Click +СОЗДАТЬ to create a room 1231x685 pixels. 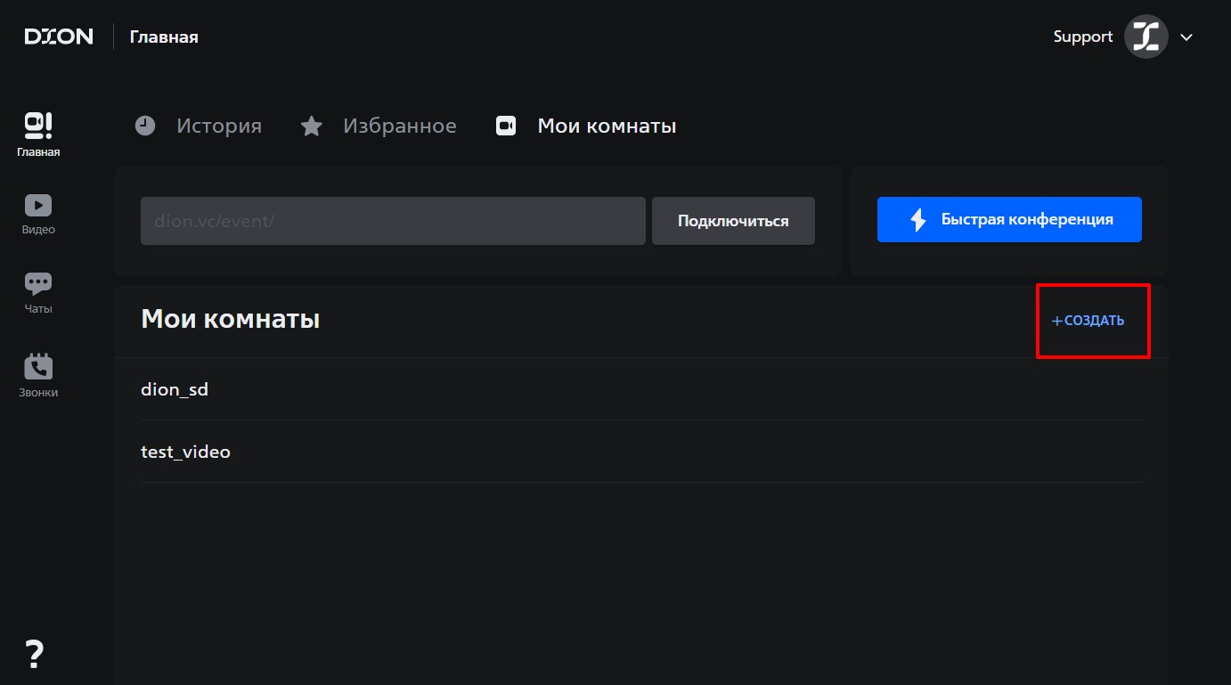click(x=1088, y=321)
